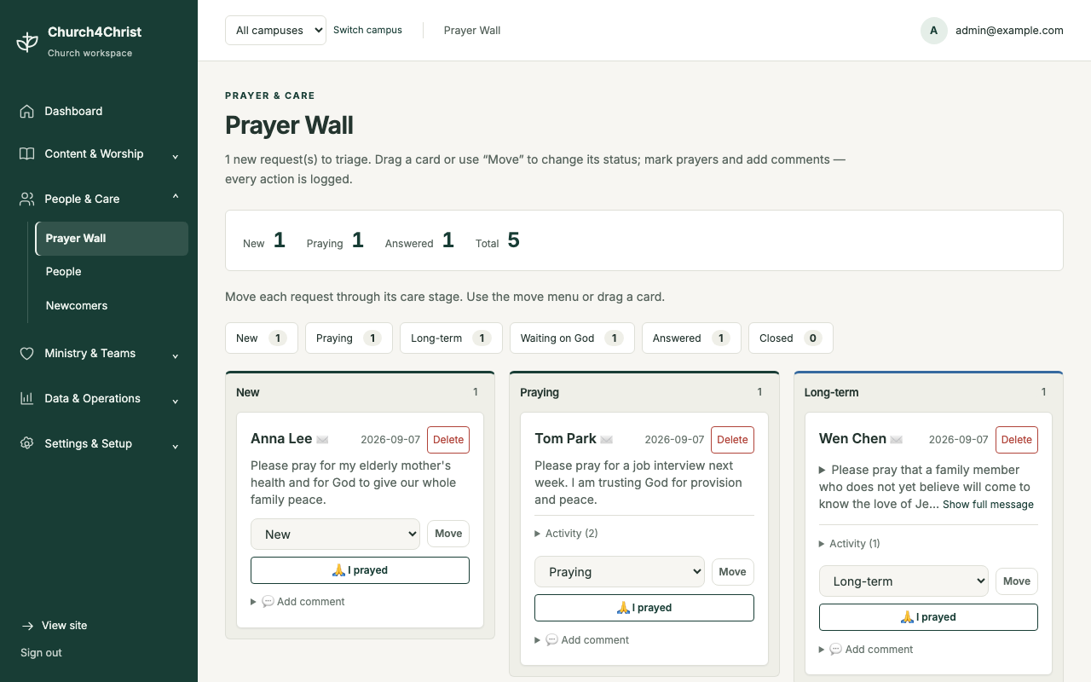Click Move on Wen Chen's card
This screenshot has height=682, width=1091.
(x=1017, y=581)
